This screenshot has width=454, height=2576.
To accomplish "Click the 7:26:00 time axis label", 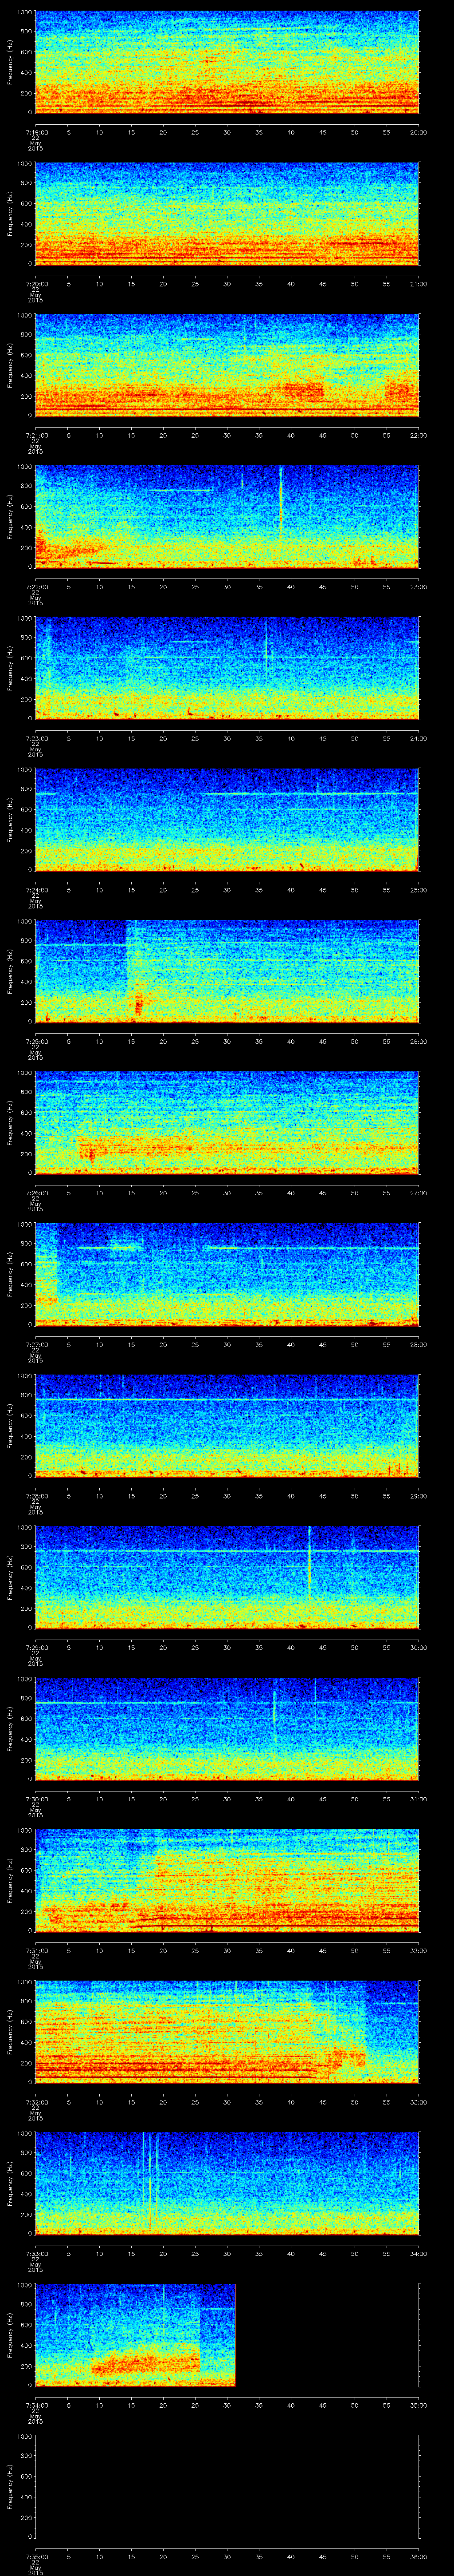I will [x=36, y=1193].
